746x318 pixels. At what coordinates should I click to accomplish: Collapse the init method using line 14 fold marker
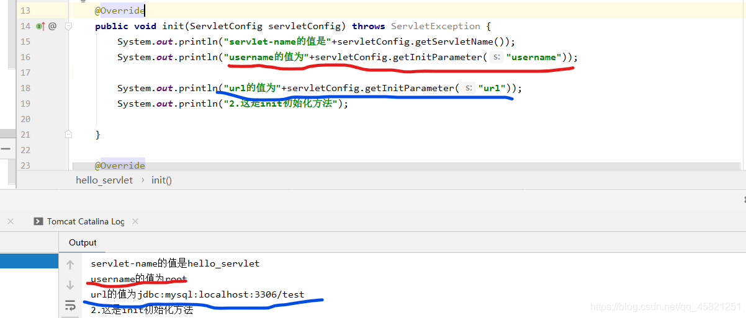(x=68, y=26)
